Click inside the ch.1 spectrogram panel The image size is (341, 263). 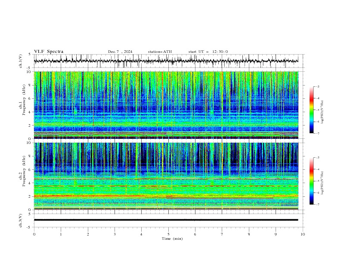click(x=166, y=105)
